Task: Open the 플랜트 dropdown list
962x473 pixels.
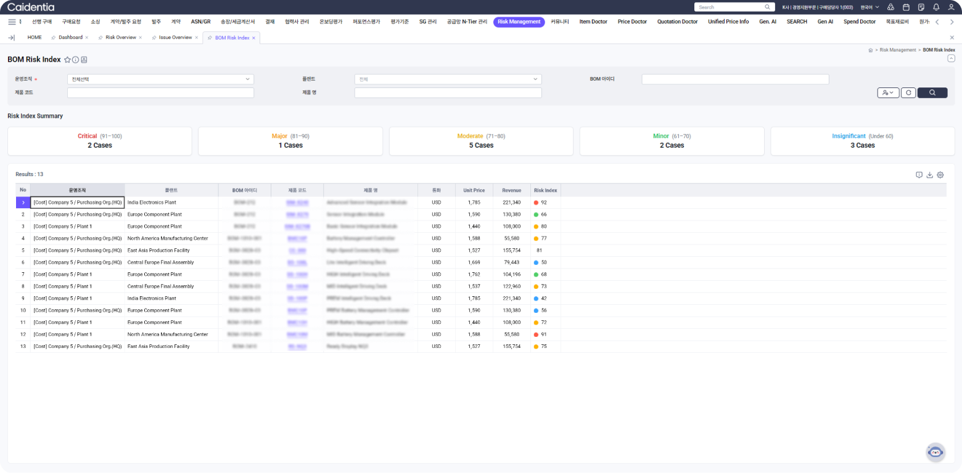Action: point(448,79)
